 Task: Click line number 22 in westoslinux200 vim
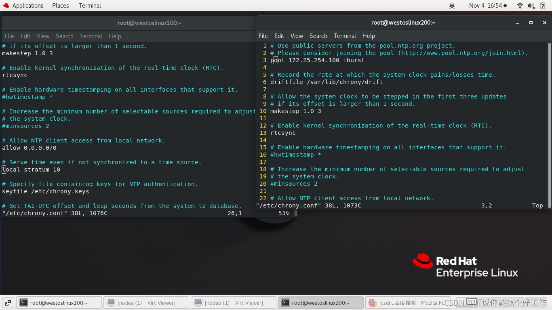point(263,198)
